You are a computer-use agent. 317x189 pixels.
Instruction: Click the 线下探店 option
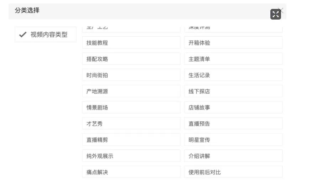233,91
